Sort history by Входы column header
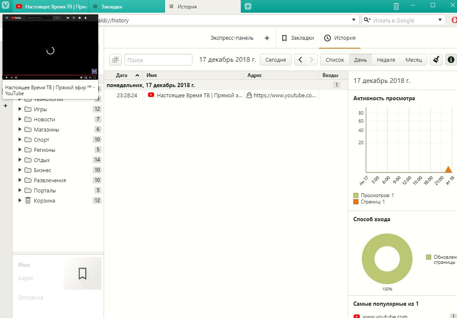This screenshot has width=457, height=318. coord(333,75)
